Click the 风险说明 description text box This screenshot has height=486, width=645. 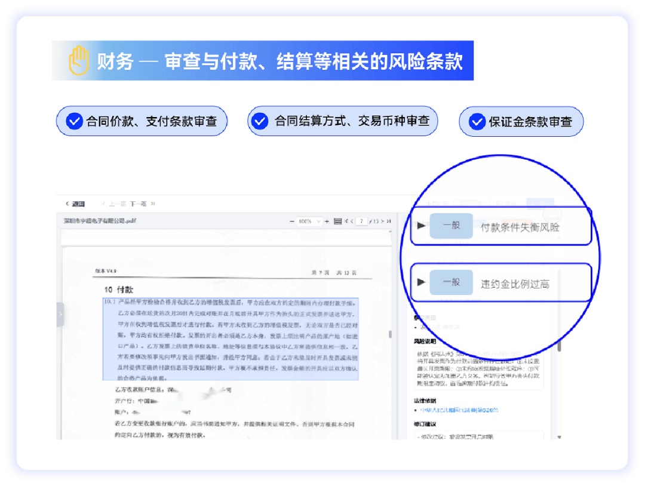(478, 368)
